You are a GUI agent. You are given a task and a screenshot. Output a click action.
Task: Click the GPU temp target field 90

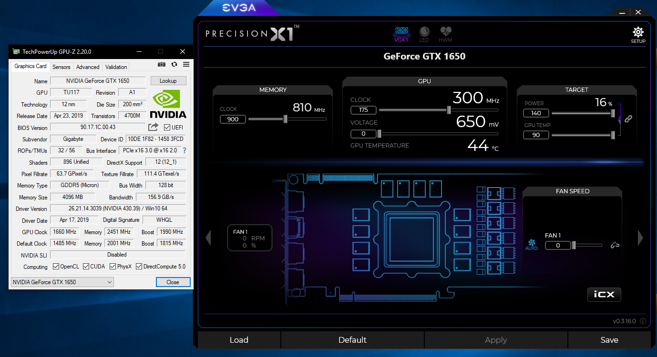(x=536, y=135)
